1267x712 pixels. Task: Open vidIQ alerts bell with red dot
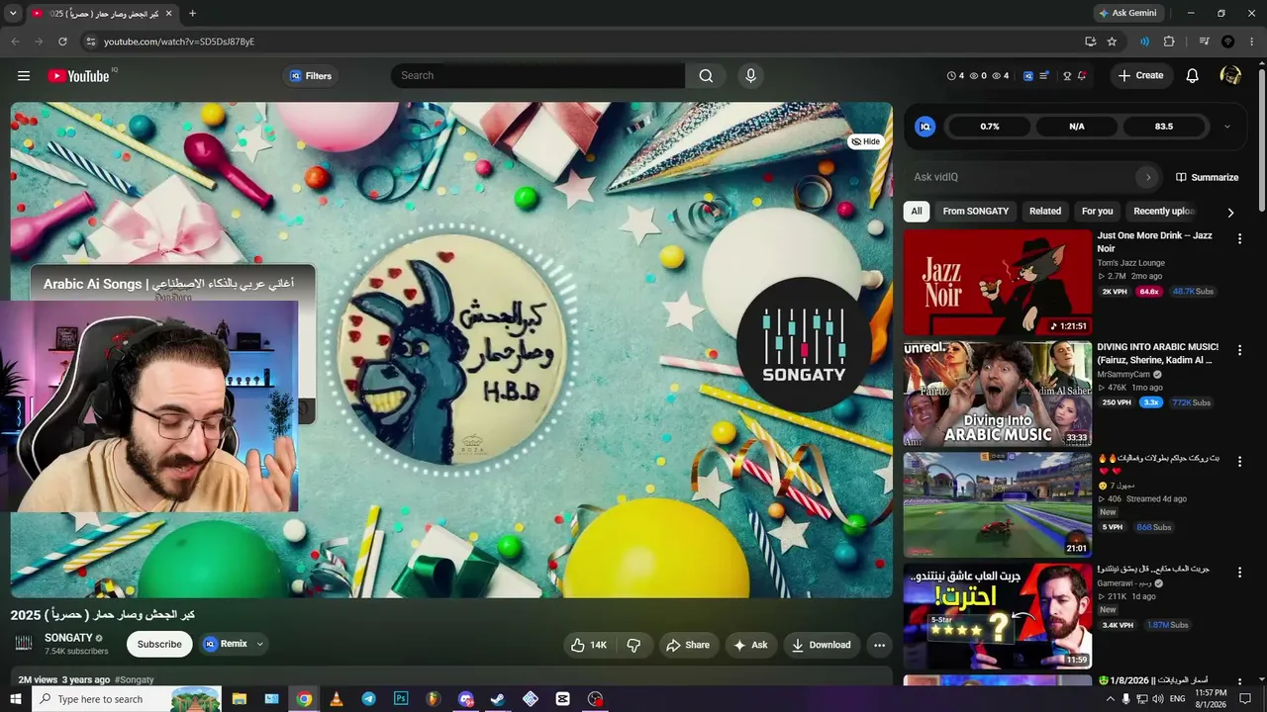pyautogui.click(x=1082, y=76)
